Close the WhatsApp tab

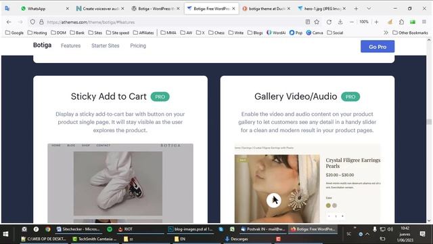tap(67, 9)
